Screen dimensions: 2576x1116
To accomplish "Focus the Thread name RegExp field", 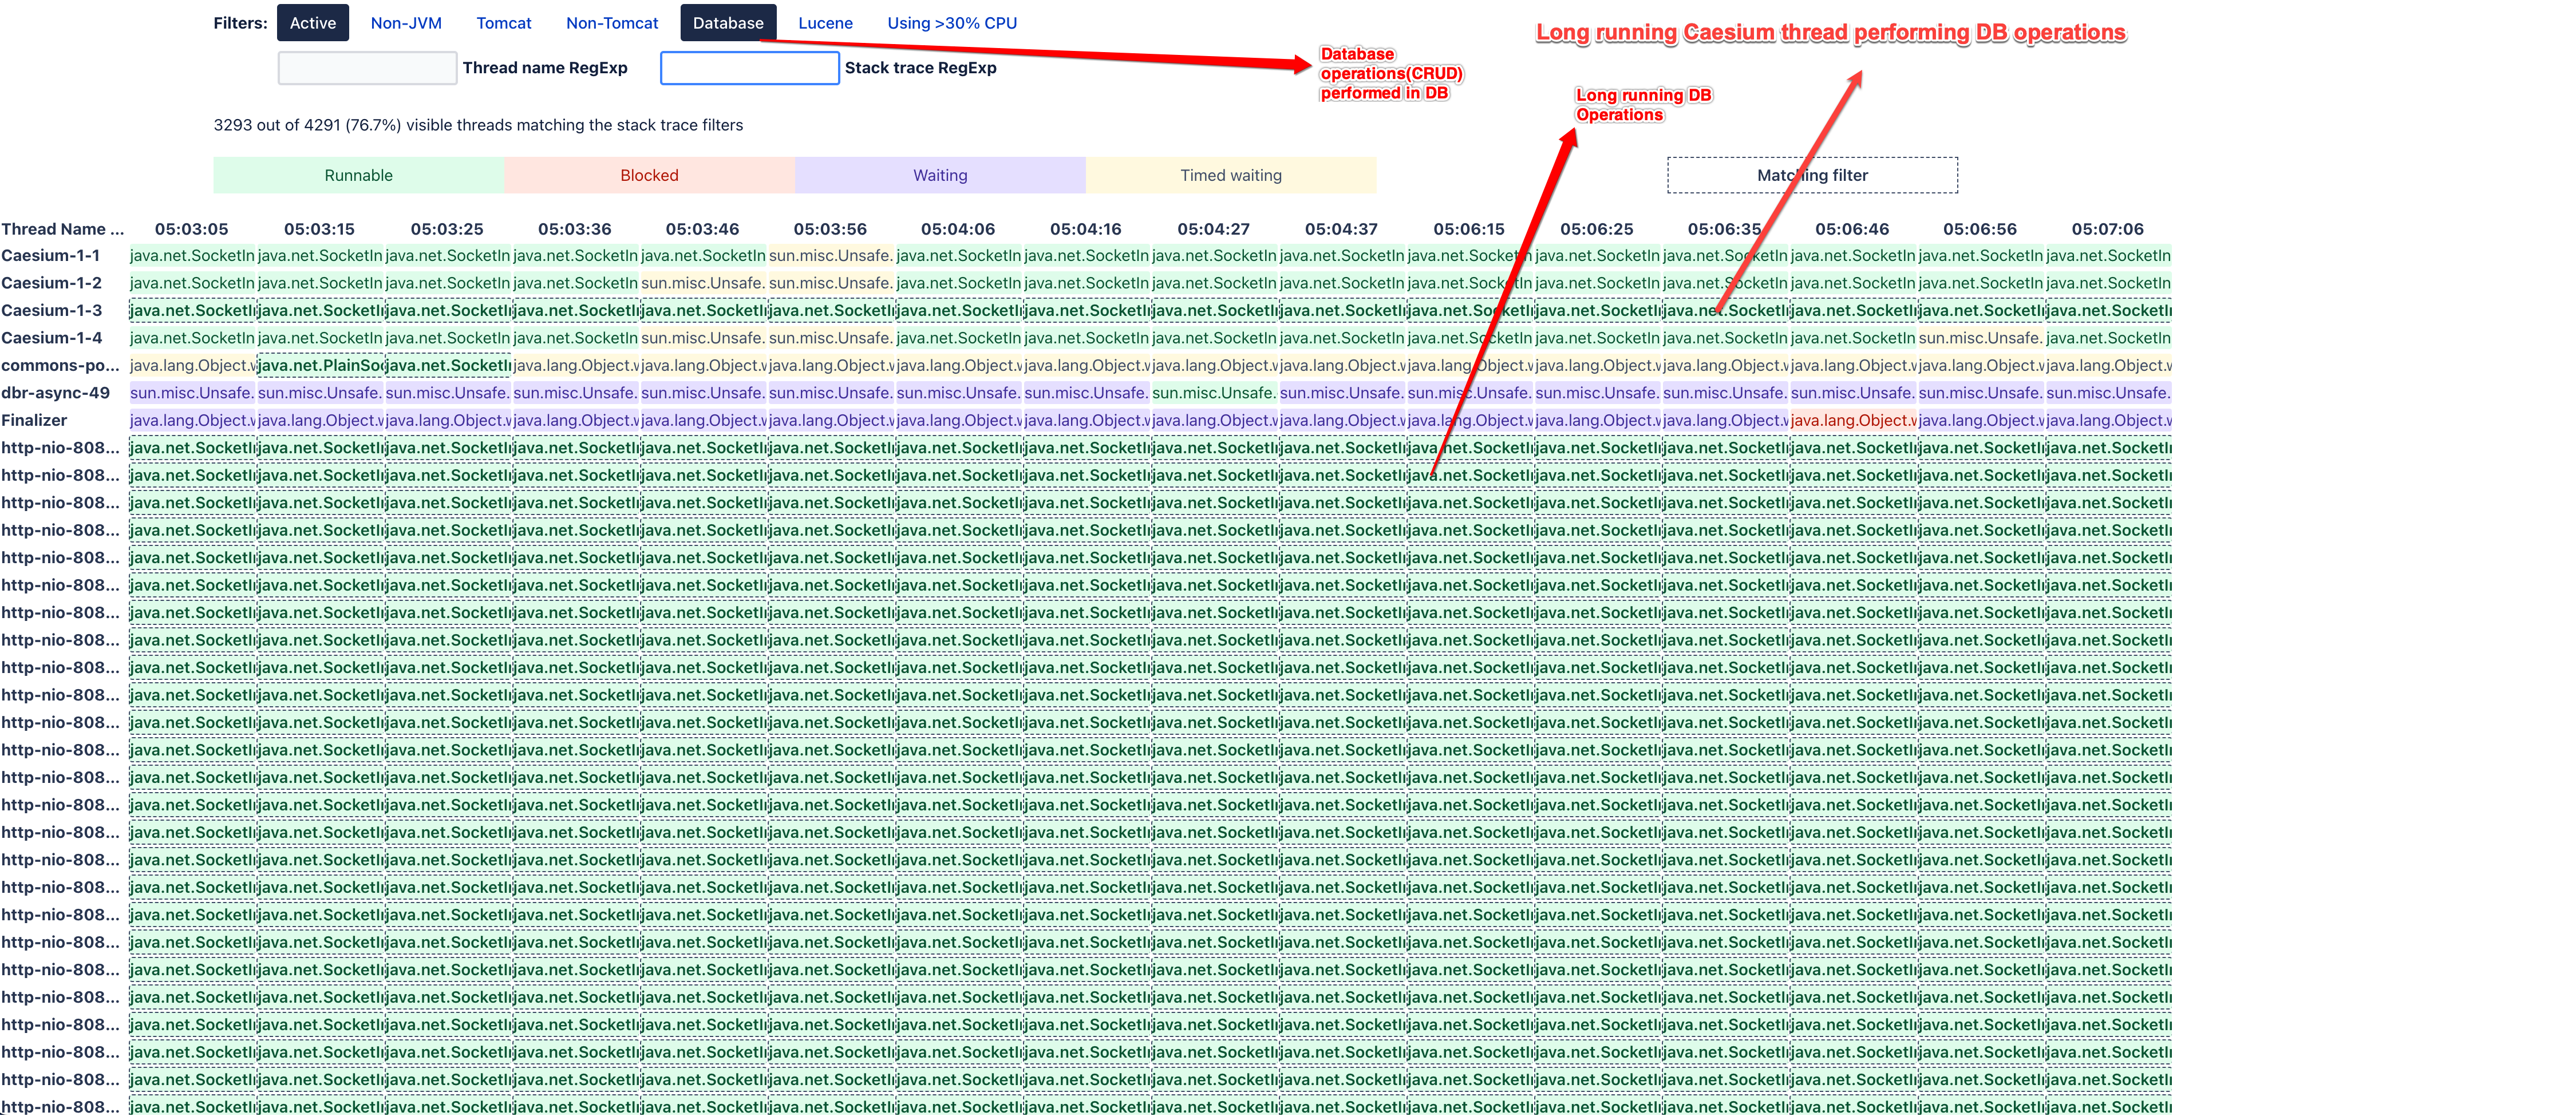I will click(367, 68).
